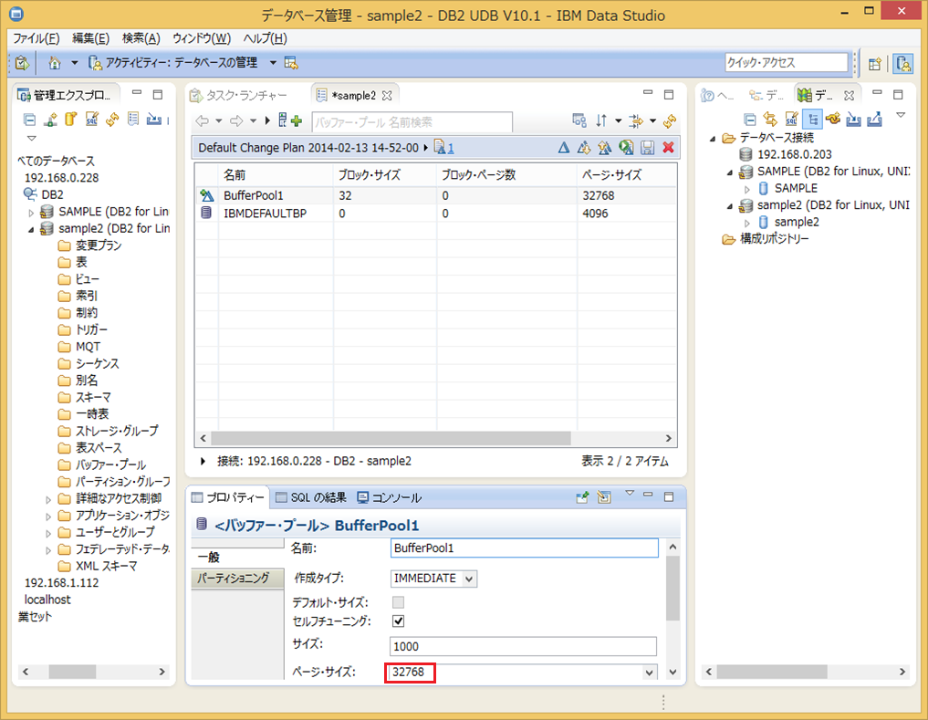Click the save change plan floppy icon
This screenshot has height=720, width=928.
pos(648,148)
